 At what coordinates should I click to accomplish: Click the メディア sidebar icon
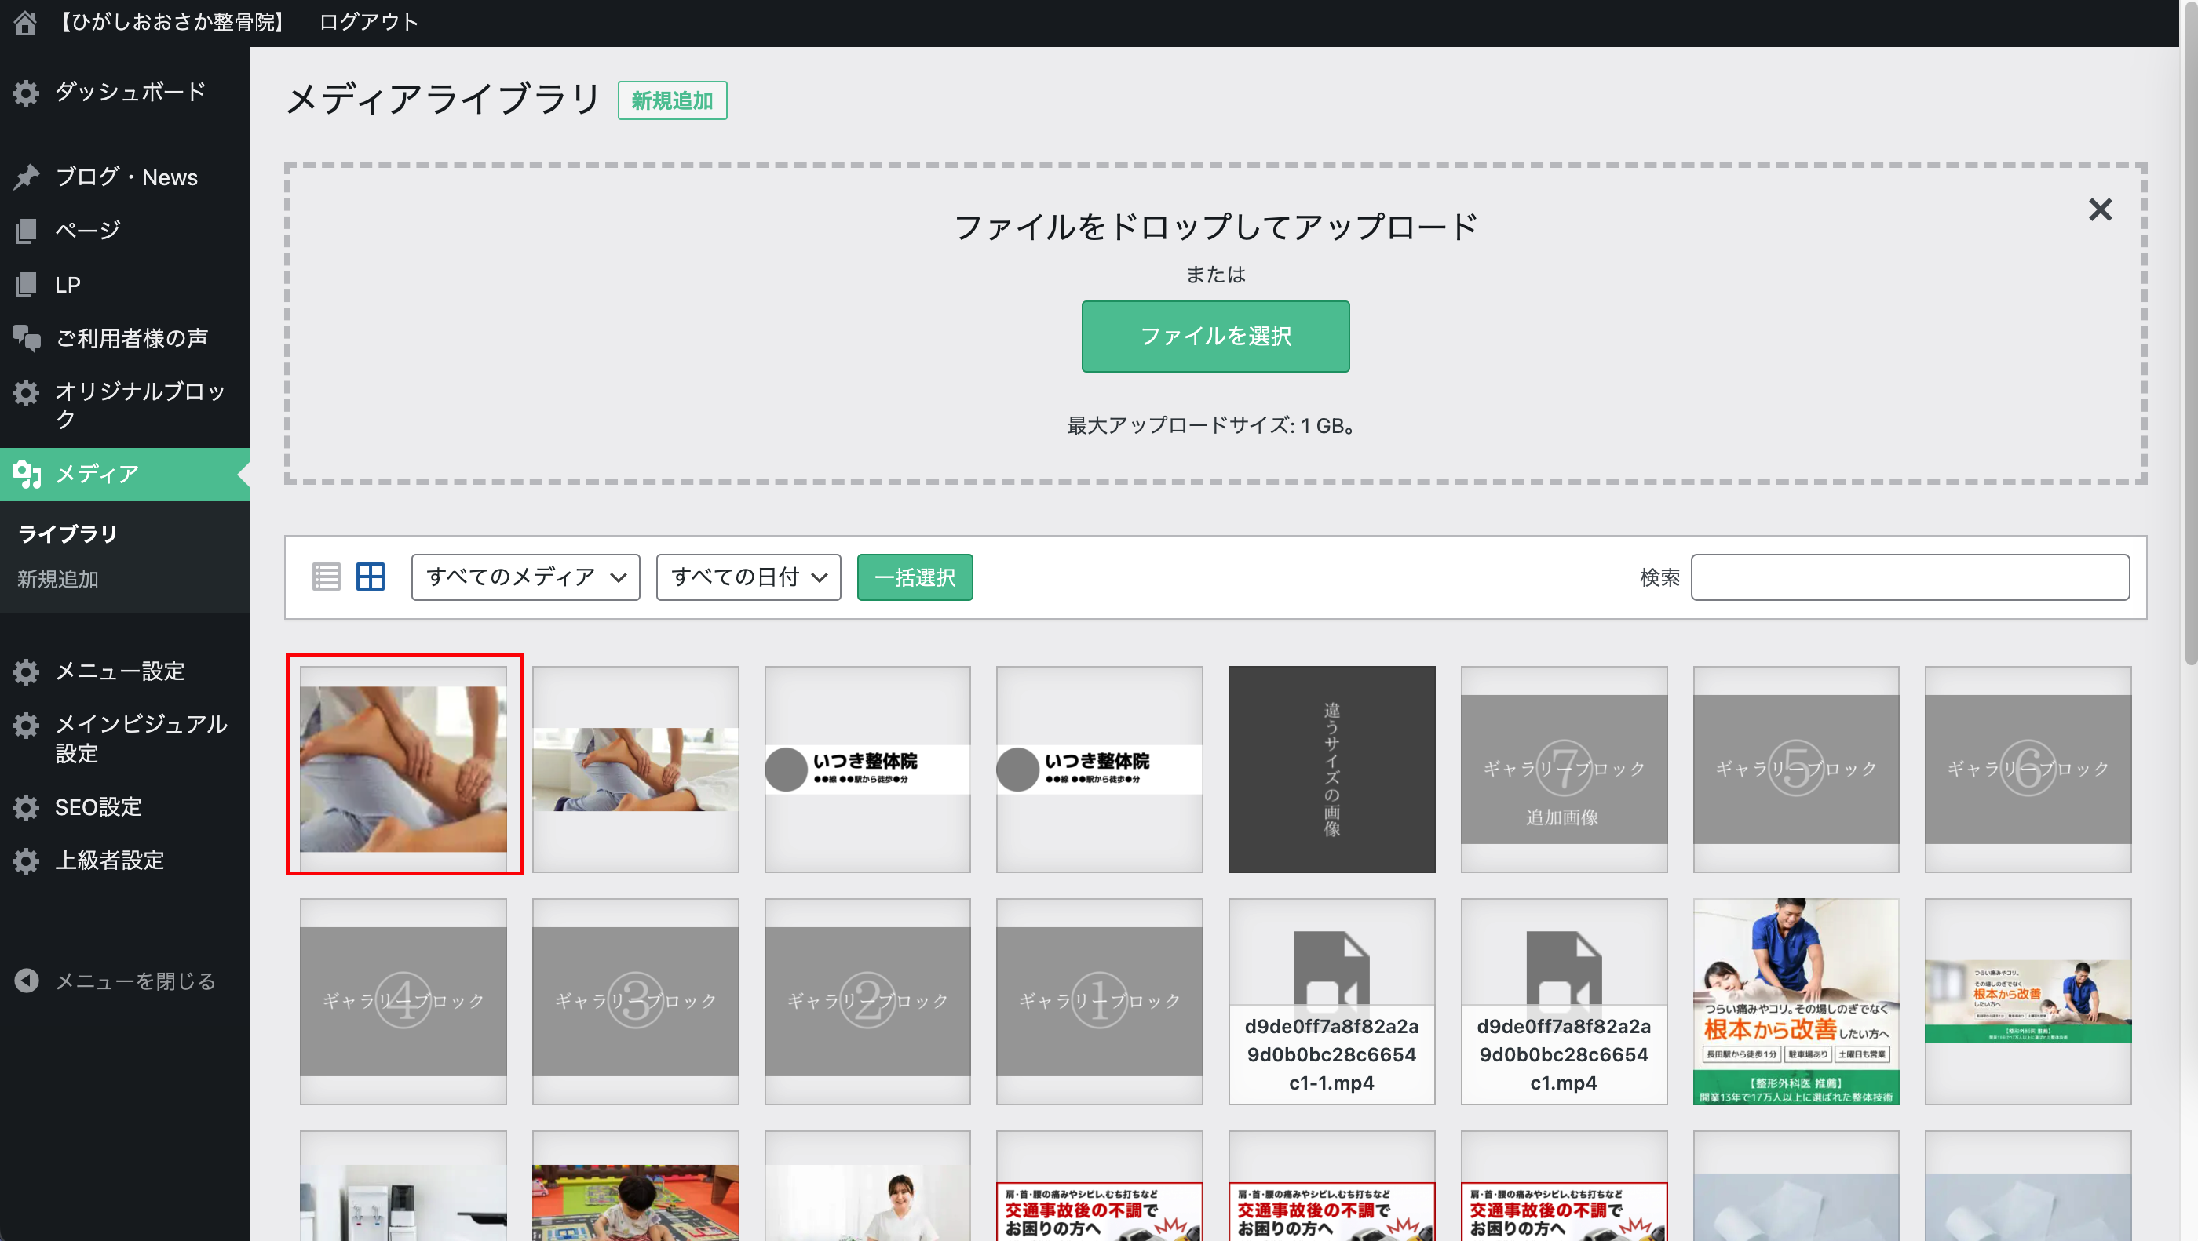click(x=27, y=475)
